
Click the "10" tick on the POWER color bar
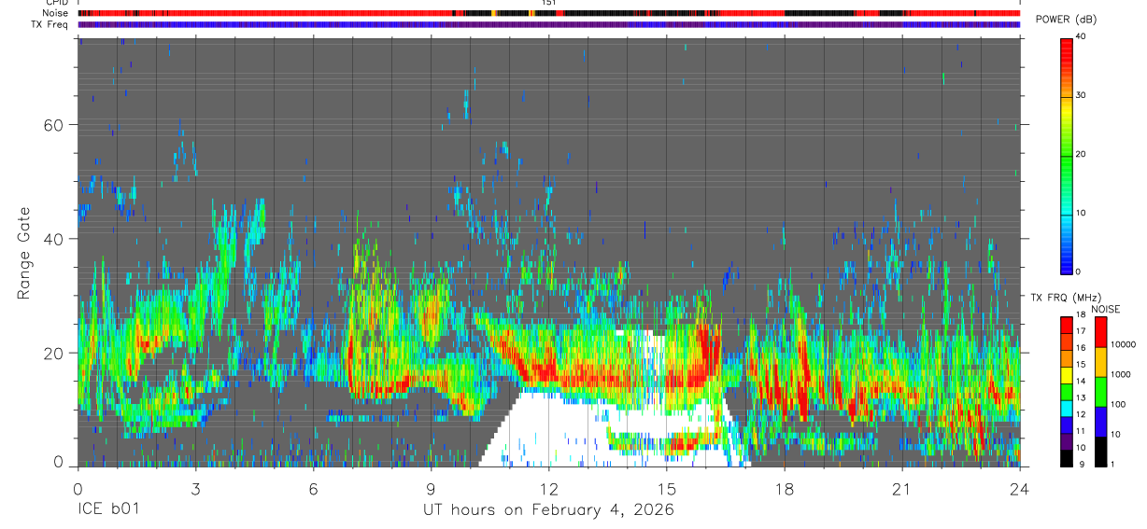pos(1080,213)
